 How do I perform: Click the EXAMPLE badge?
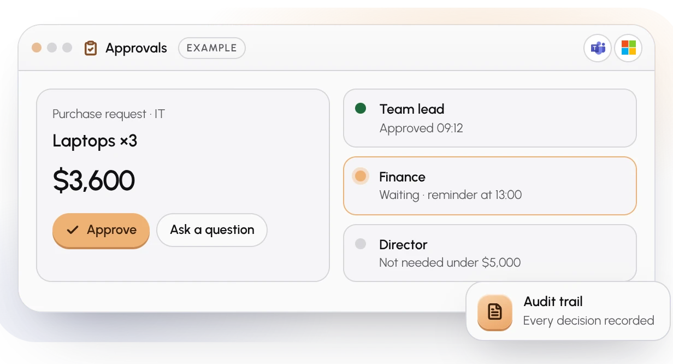click(x=212, y=48)
